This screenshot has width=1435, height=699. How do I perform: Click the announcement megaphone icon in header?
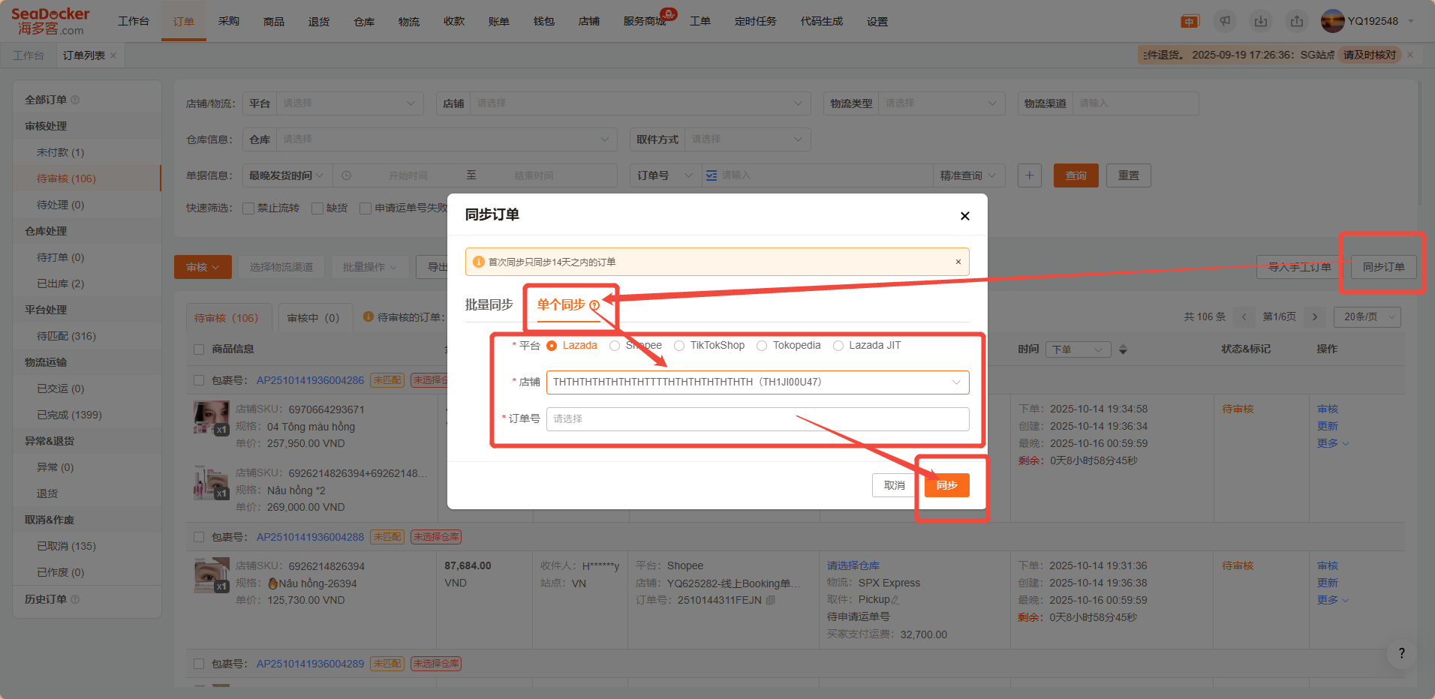click(x=1225, y=21)
